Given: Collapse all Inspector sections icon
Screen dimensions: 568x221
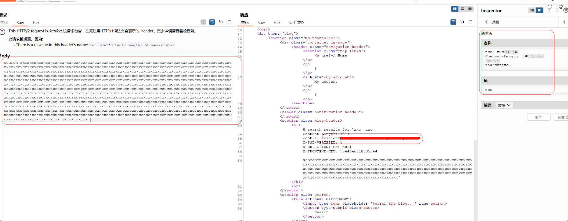Looking at the screenshot, I should [557, 11].
